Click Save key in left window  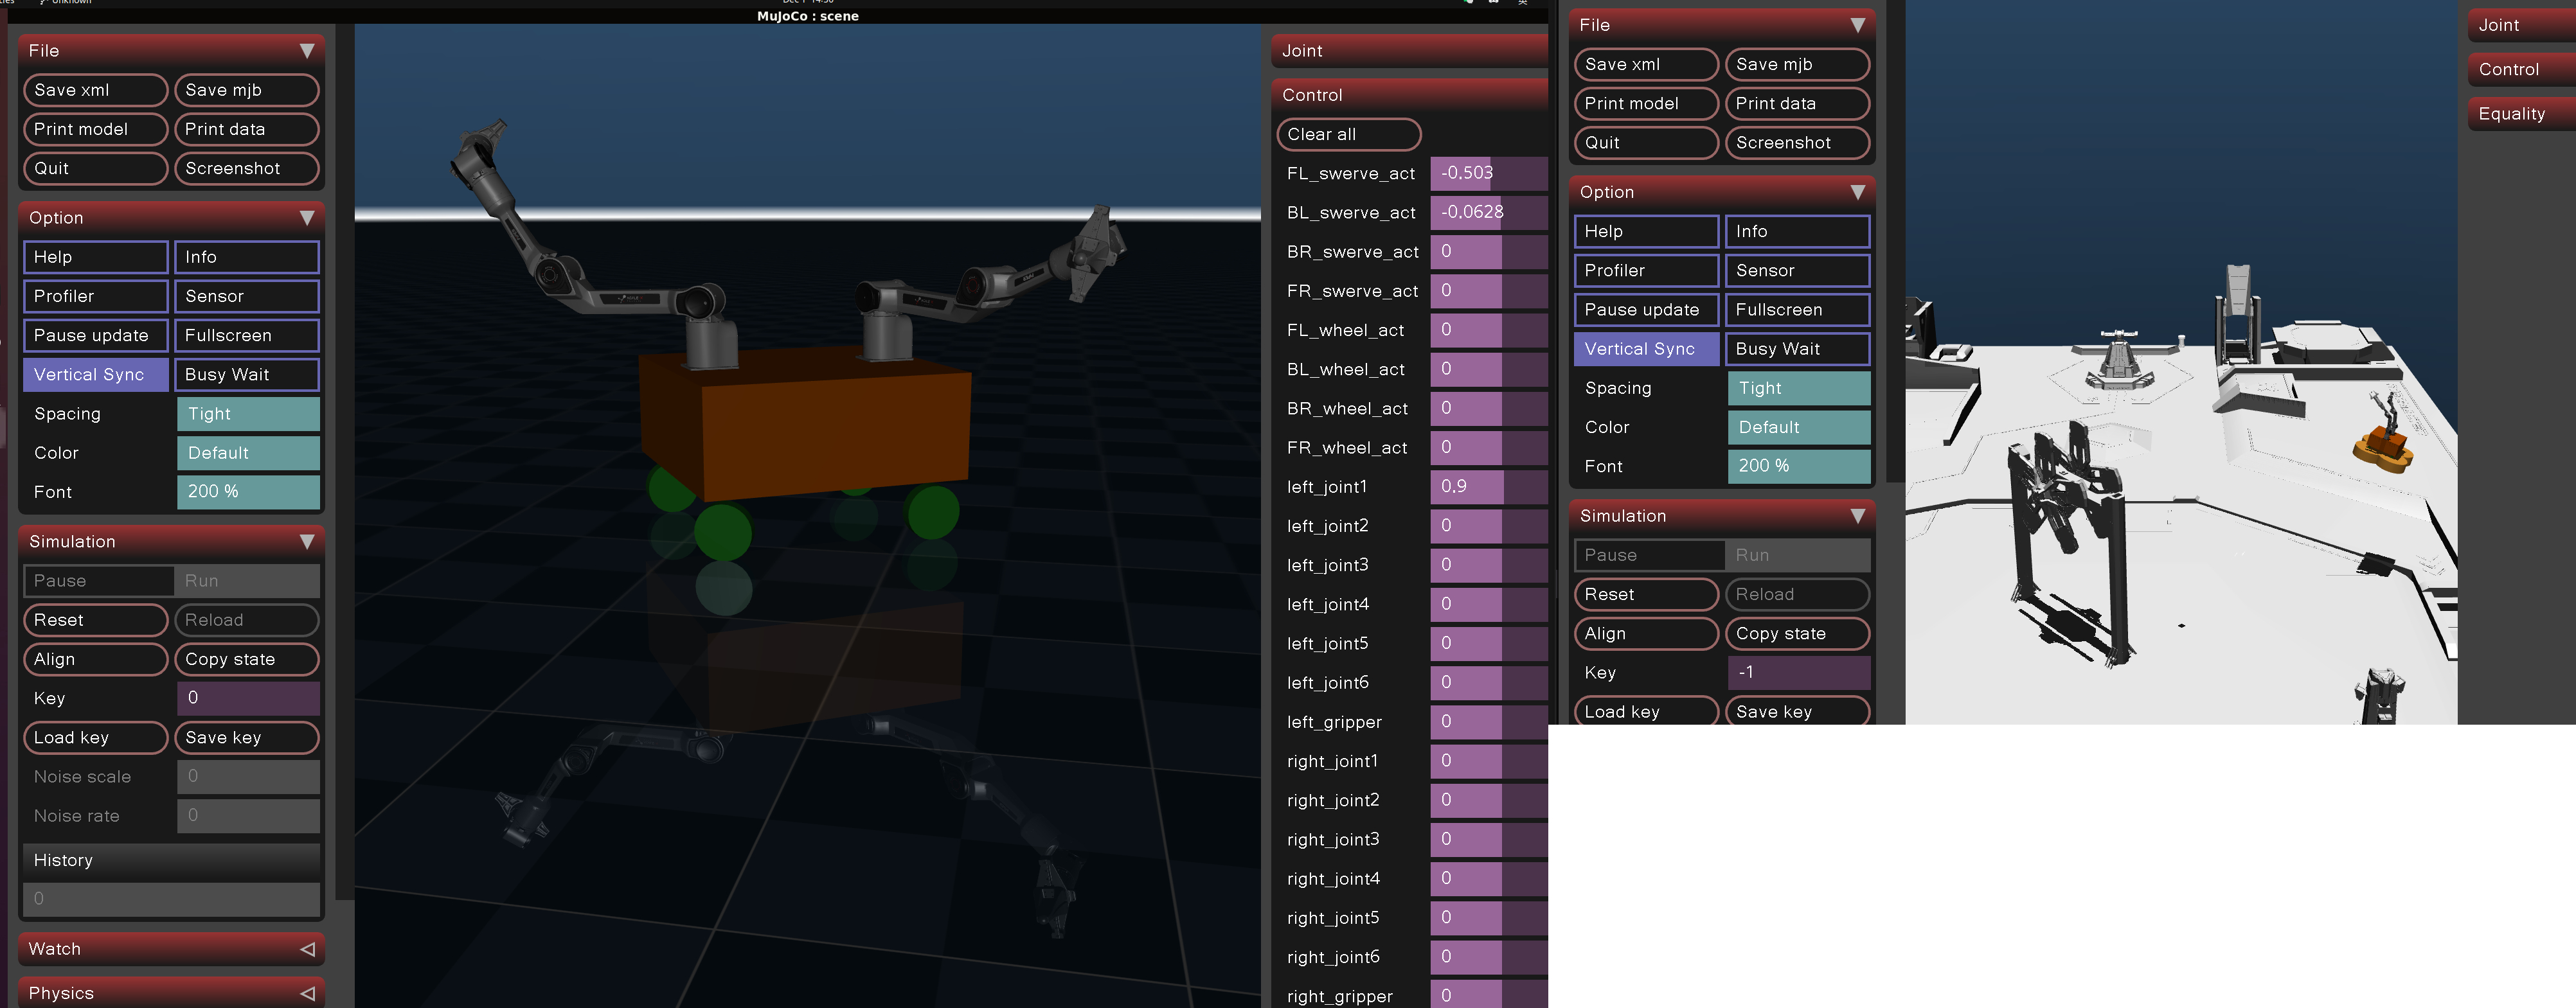(x=247, y=737)
